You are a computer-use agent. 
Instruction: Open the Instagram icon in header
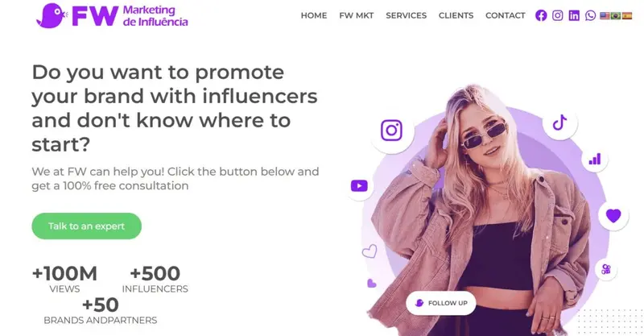pyautogui.click(x=557, y=15)
